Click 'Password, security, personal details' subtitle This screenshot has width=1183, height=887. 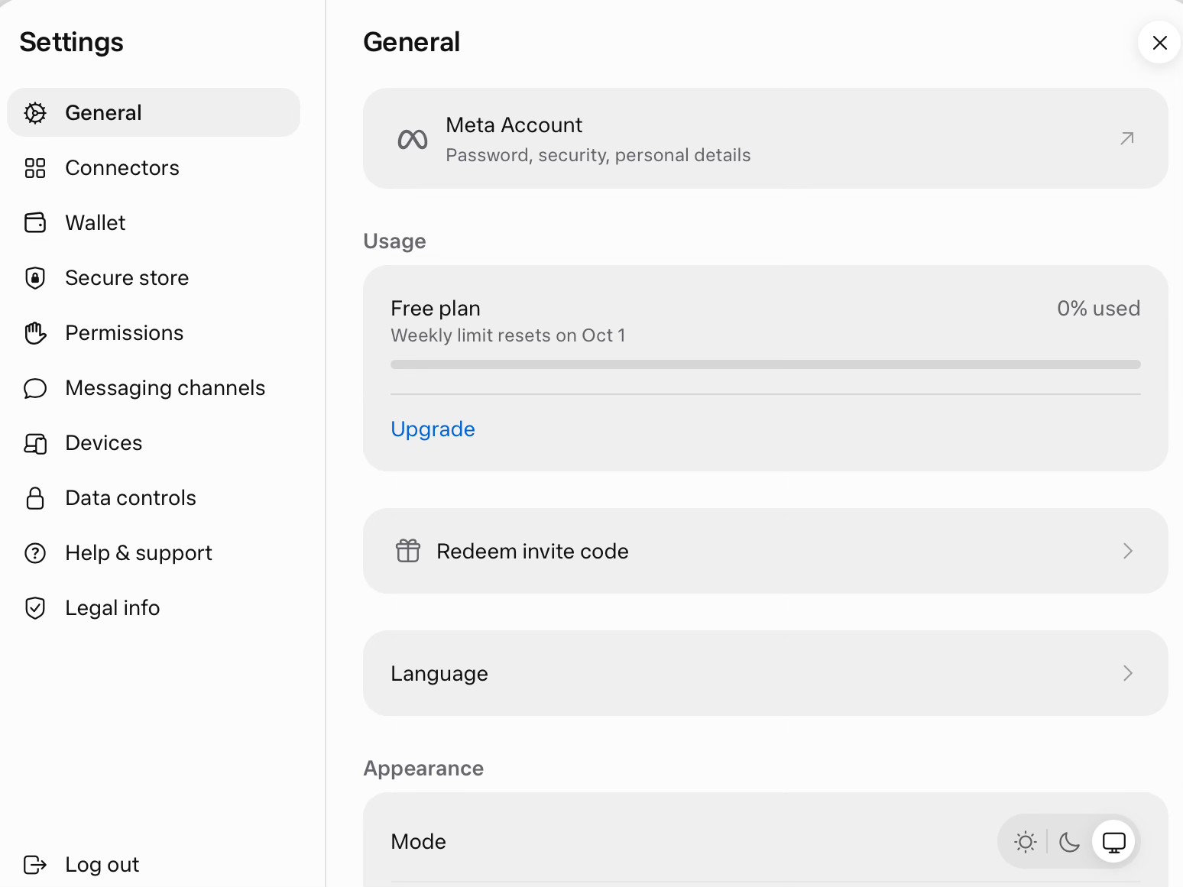click(x=598, y=155)
